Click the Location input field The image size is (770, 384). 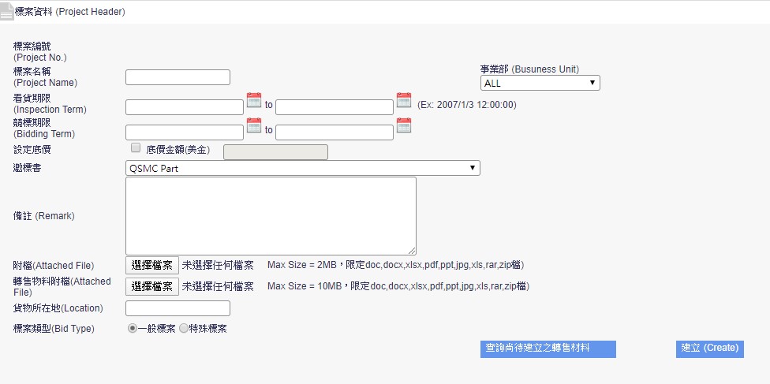pyautogui.click(x=178, y=308)
